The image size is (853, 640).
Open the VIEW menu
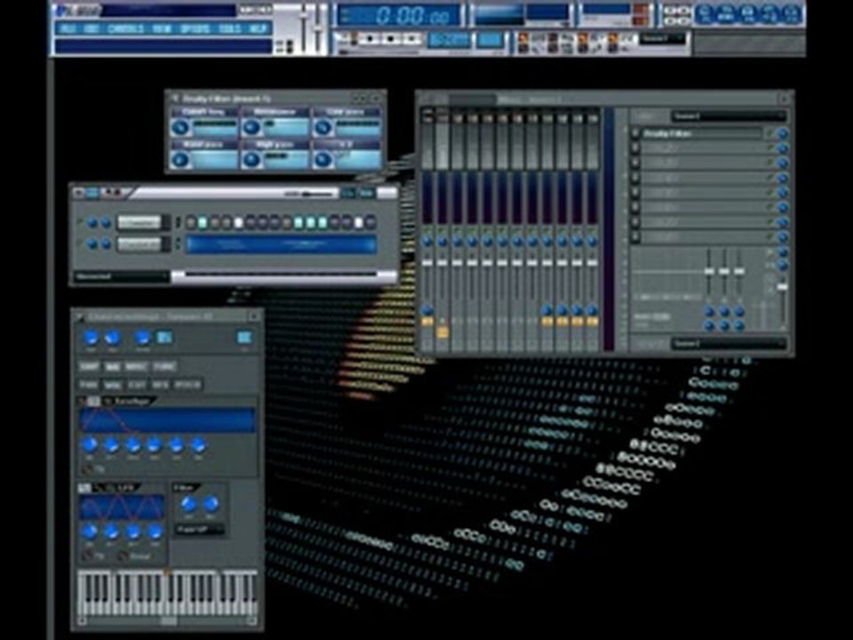162,28
